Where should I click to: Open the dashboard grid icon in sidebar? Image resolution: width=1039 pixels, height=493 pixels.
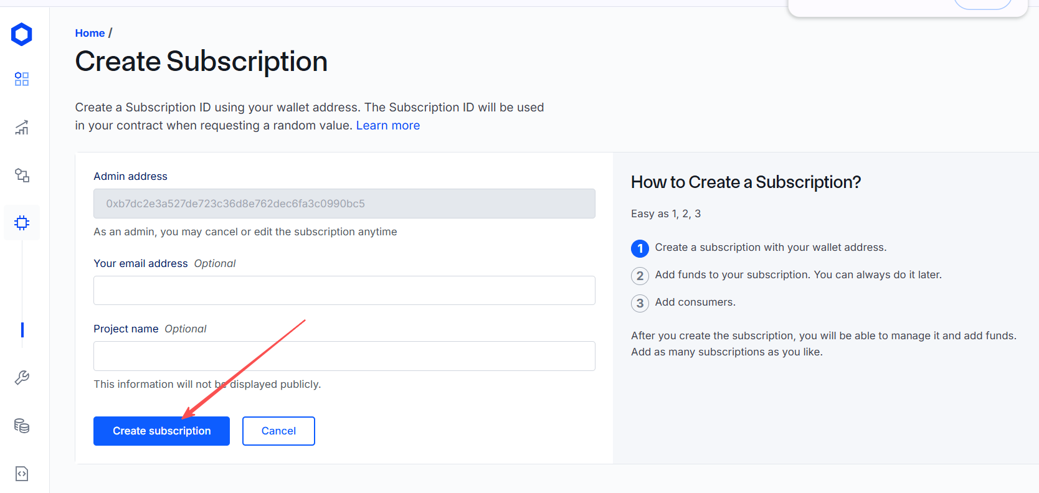click(x=22, y=79)
